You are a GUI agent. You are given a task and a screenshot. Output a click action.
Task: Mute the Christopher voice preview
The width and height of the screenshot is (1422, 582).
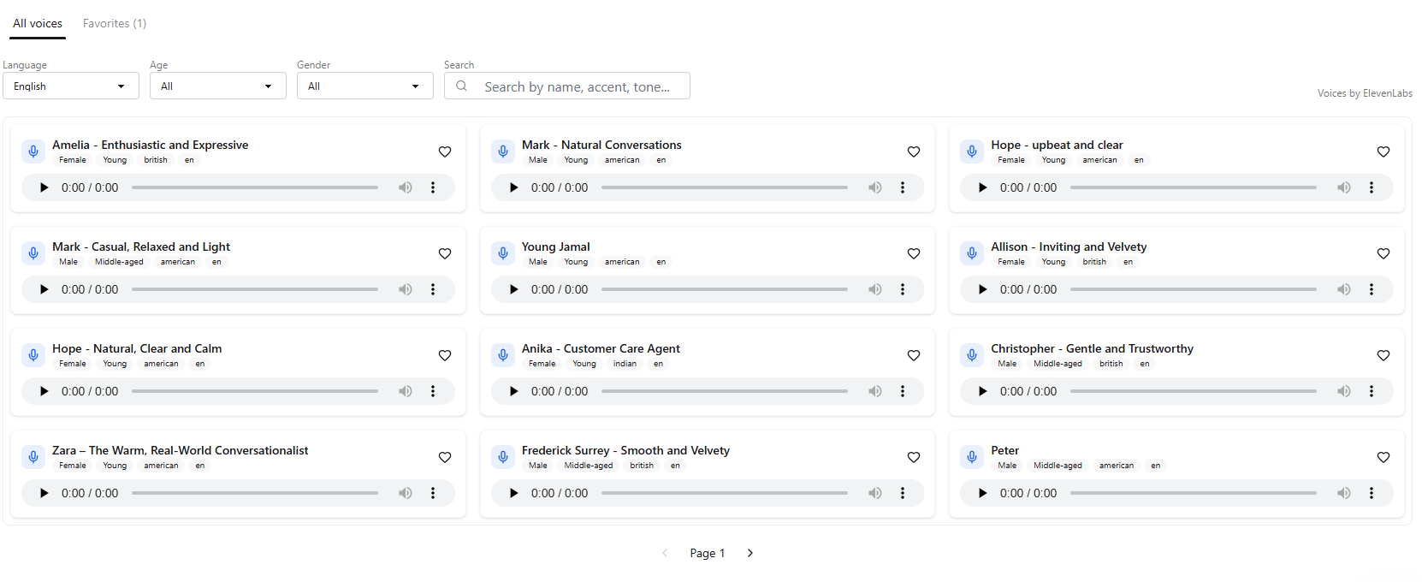[1343, 391]
